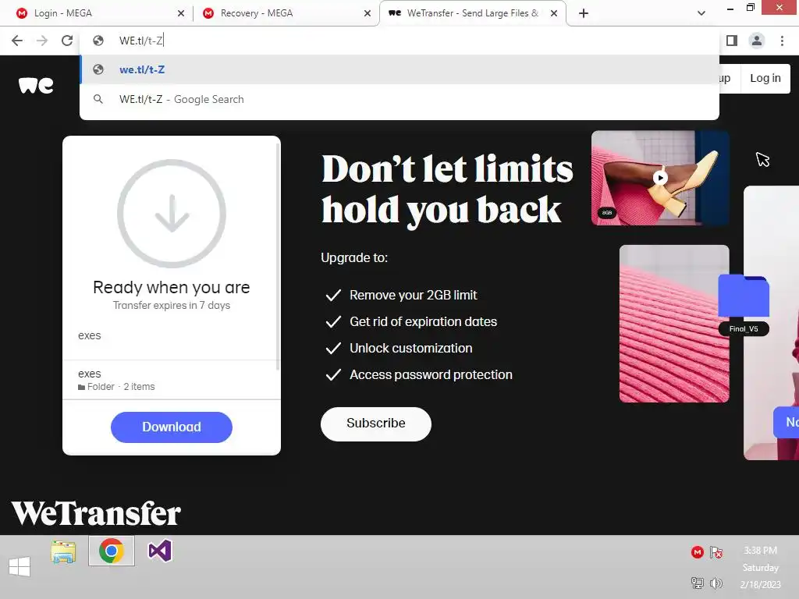799x599 pixels.
Task: Toggle the browser side panel icon
Action: tap(732, 41)
